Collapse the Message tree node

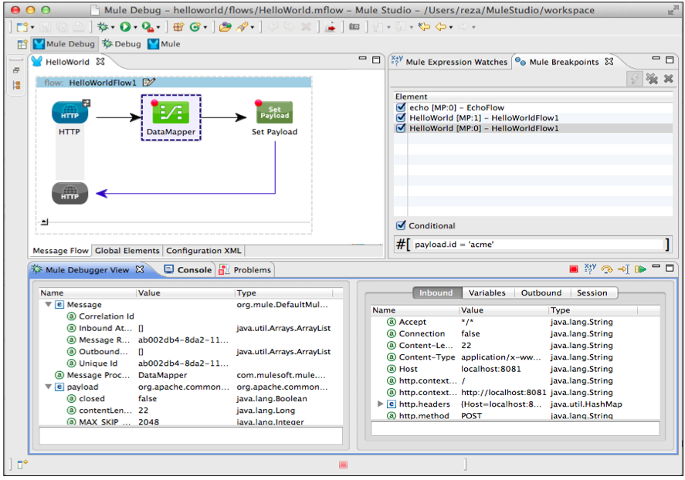(x=48, y=305)
